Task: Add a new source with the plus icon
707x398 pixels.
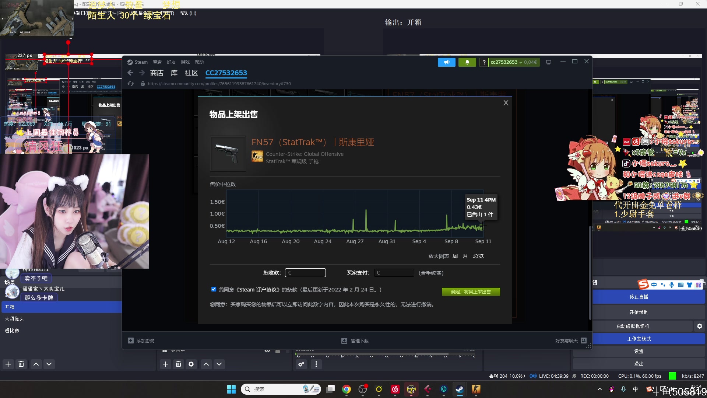Action: point(165,364)
